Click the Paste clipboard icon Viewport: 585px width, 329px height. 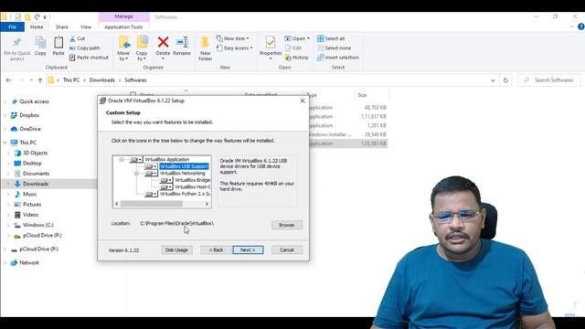pos(58,42)
